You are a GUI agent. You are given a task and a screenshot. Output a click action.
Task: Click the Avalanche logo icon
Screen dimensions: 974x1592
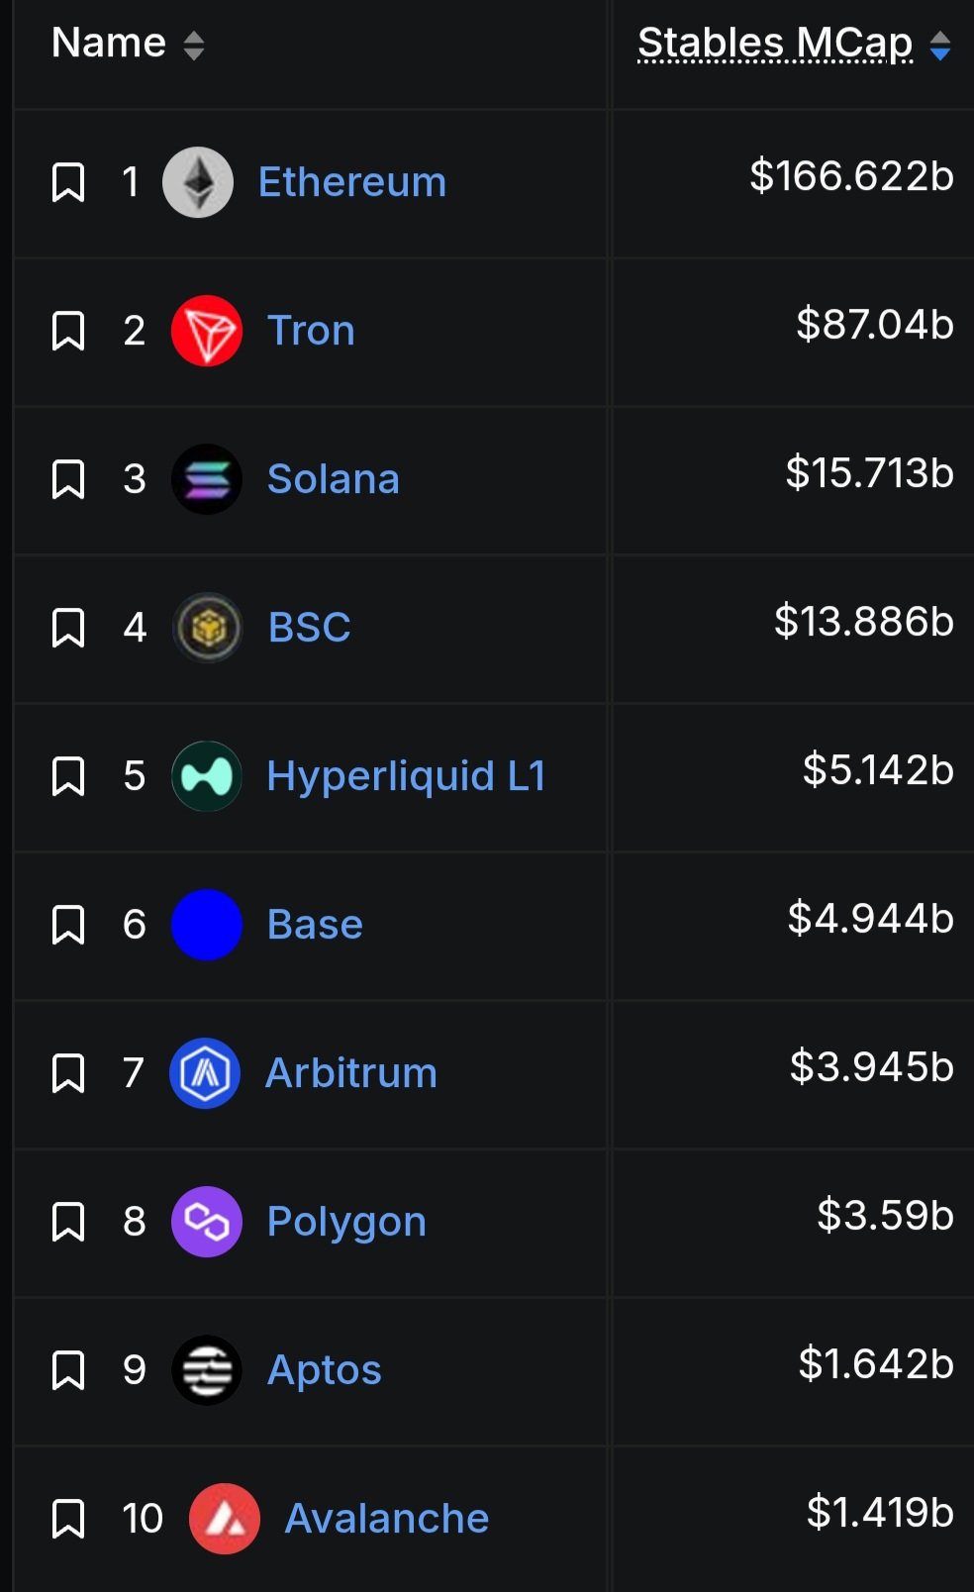225,1519
